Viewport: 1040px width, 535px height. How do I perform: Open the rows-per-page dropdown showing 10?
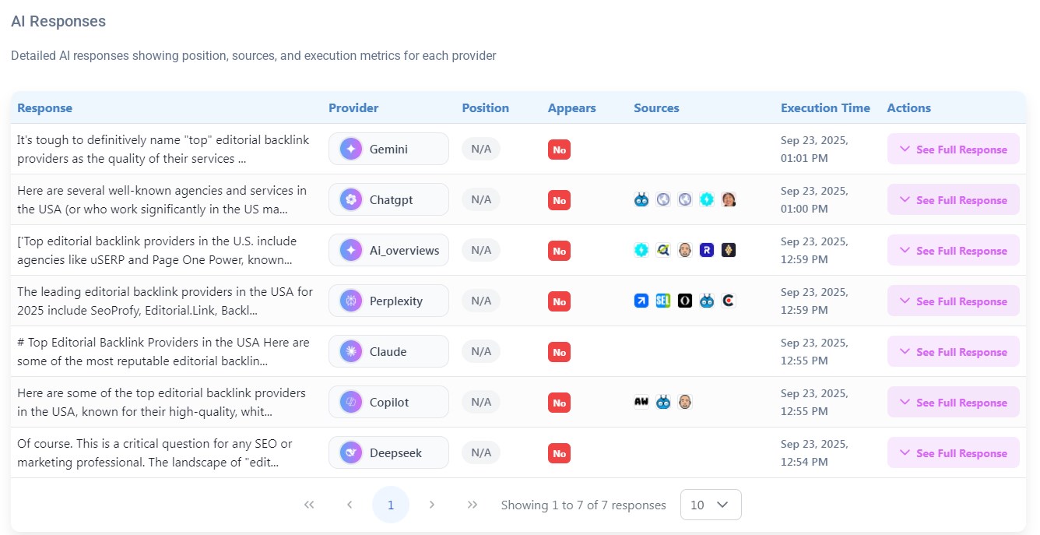click(x=711, y=505)
